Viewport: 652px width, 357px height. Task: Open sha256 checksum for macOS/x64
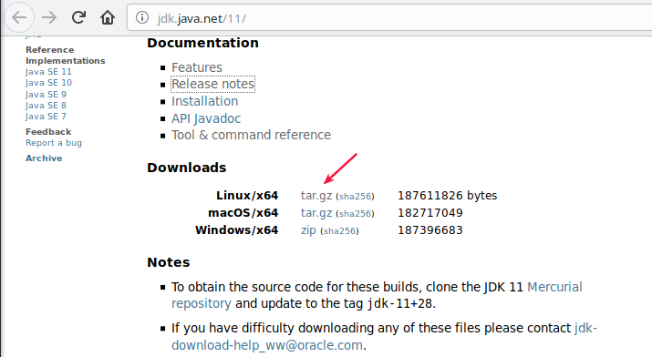coord(355,214)
